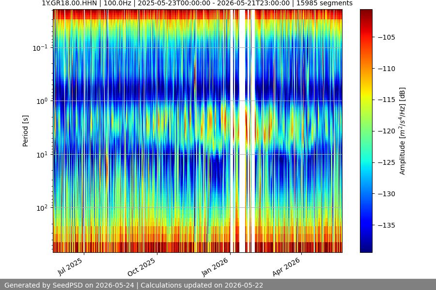436x290 pixels.
Task: Click the 10¹ period tick label
Action: 42,155
